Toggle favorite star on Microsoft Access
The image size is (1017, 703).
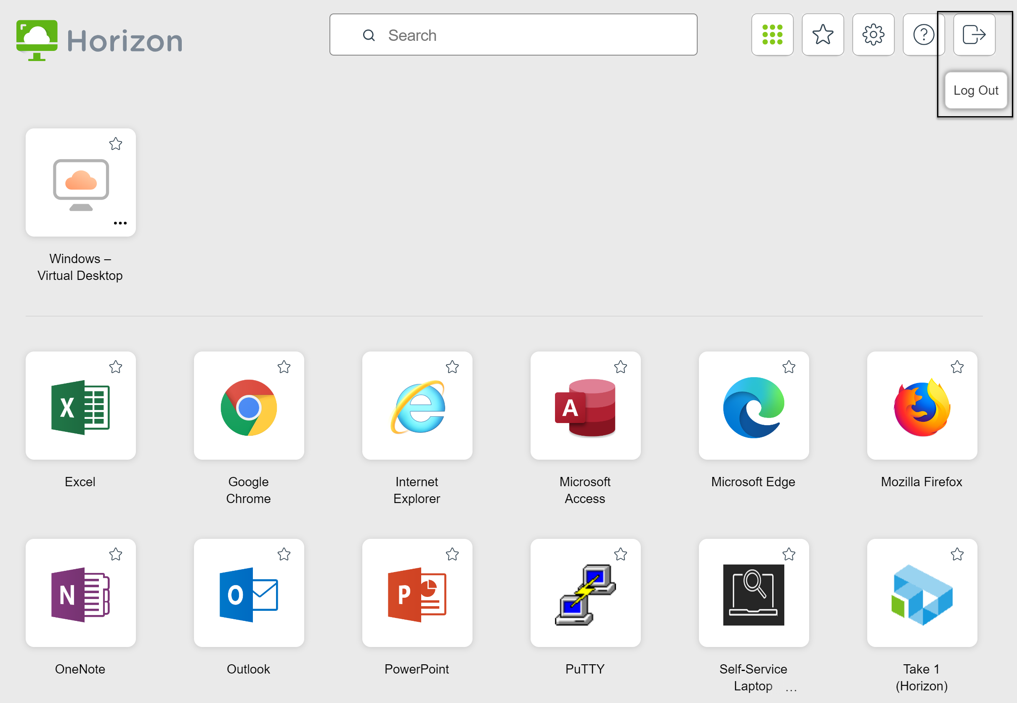click(620, 367)
